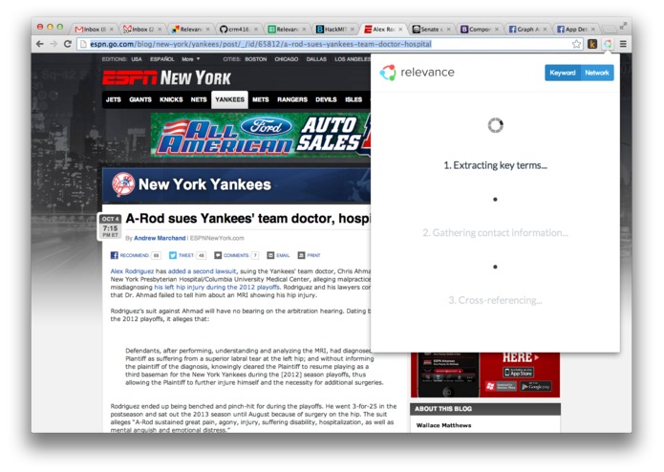Select the Network toggle in the Relevance popup
The image size is (664, 472).
[597, 73]
